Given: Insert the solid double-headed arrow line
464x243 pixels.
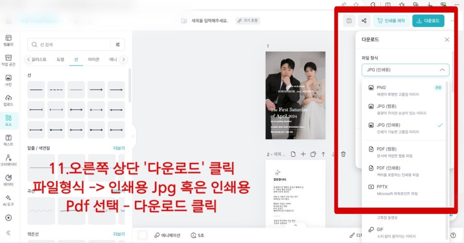Looking at the screenshot, I should click(76, 110).
